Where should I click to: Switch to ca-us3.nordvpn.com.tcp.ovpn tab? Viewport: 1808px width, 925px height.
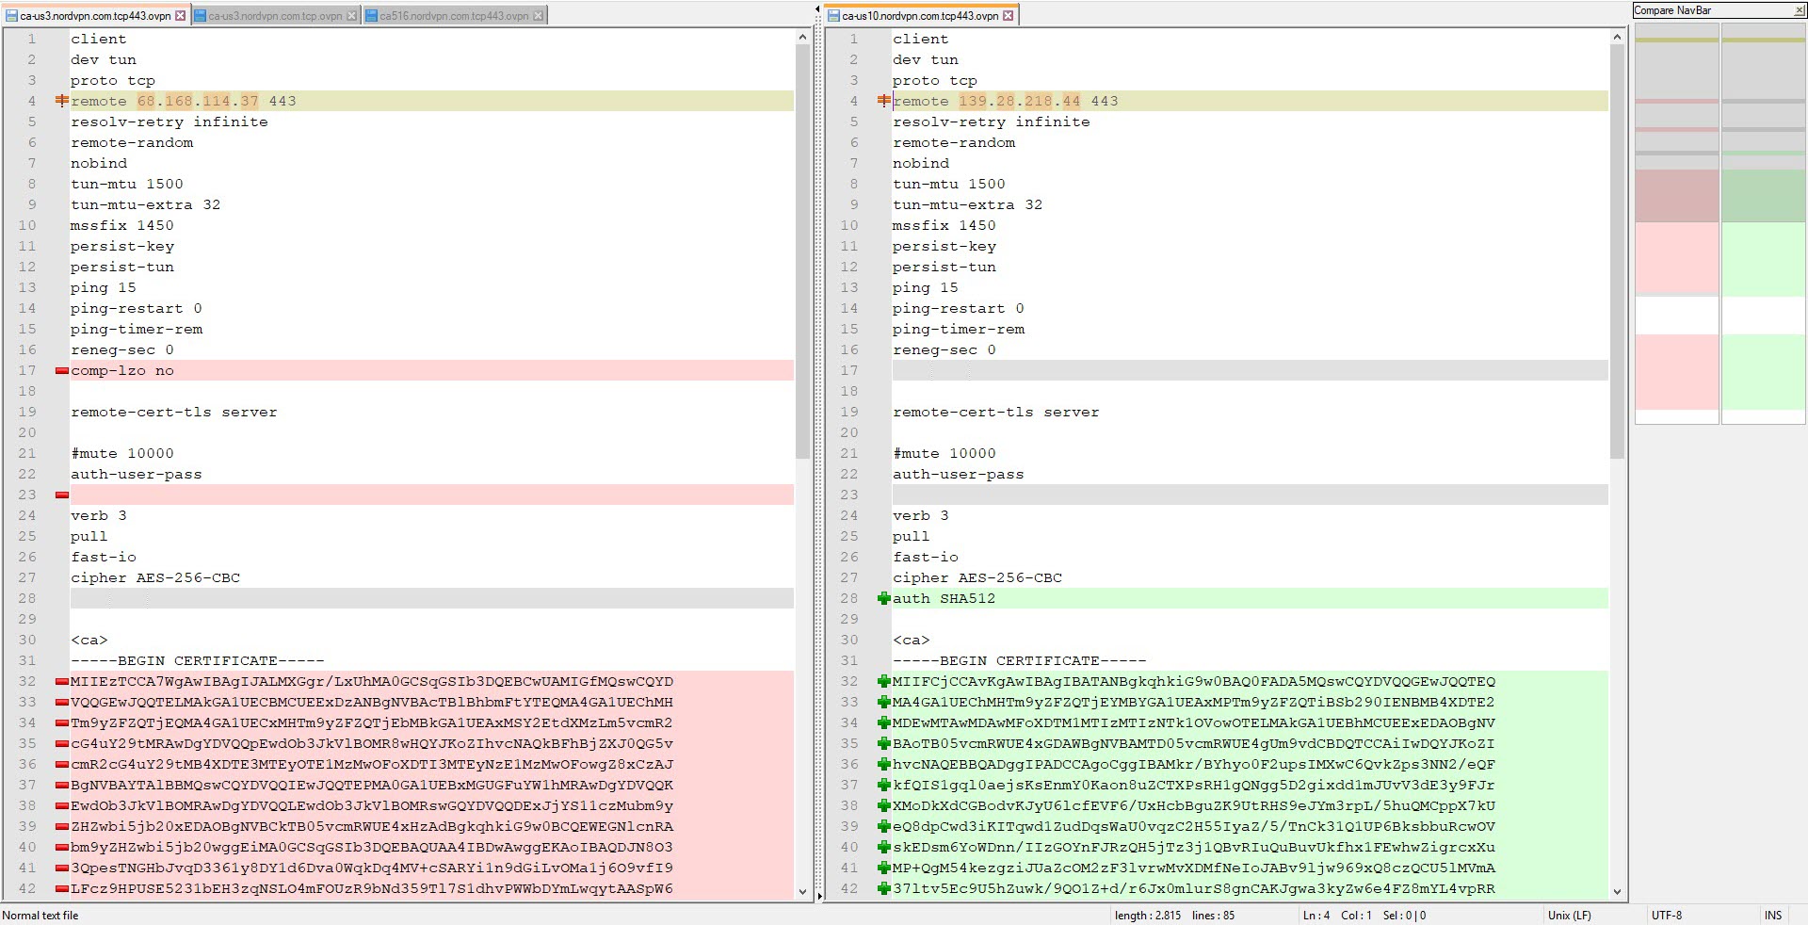click(275, 16)
